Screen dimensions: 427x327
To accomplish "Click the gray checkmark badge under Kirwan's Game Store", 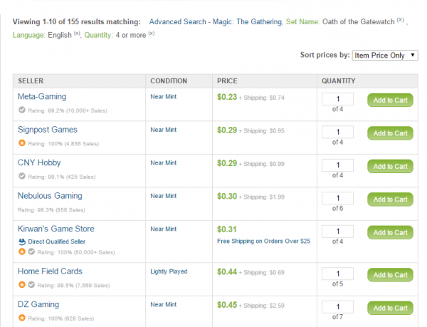I will coord(31,251).
